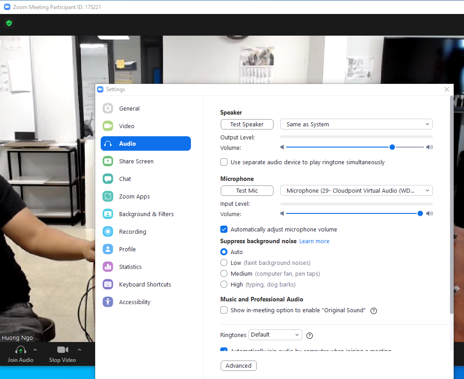464x379 pixels.
Task: Click the Zoom logo in Settings title
Action: (x=100, y=89)
